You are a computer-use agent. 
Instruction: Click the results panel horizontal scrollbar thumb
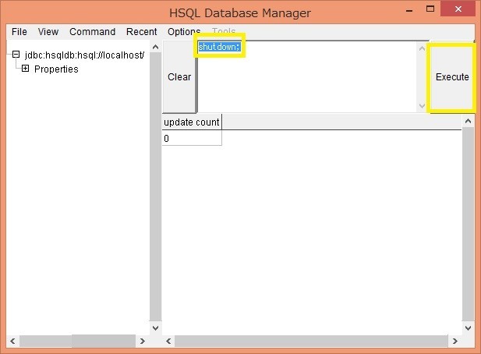(311, 341)
